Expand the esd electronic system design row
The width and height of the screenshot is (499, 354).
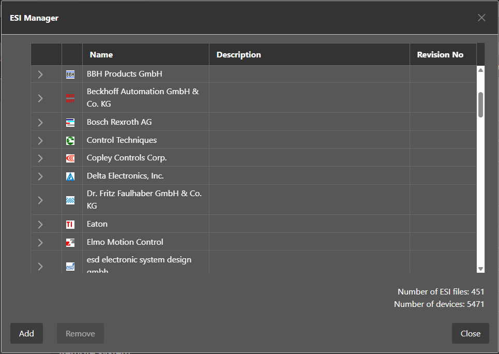point(40,267)
